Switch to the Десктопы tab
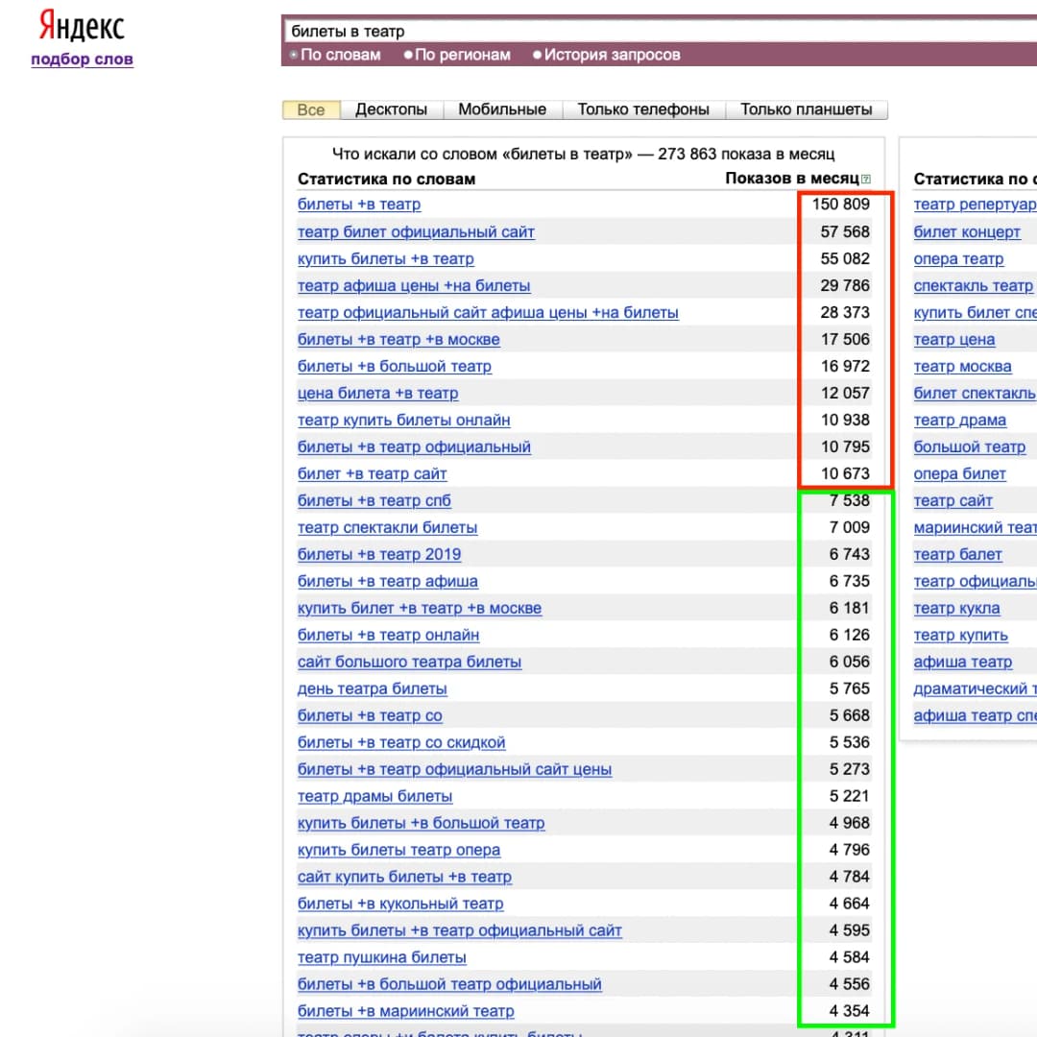The width and height of the screenshot is (1037, 1037). click(x=392, y=109)
